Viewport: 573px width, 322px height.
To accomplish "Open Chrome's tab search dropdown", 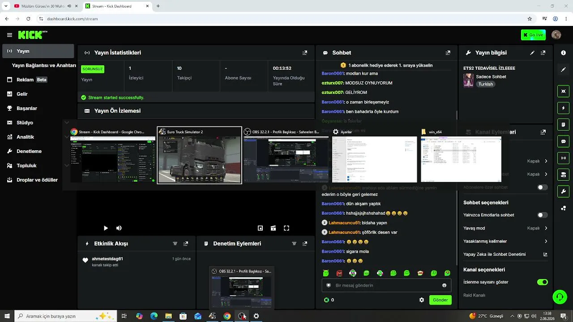I will [x=6, y=6].
